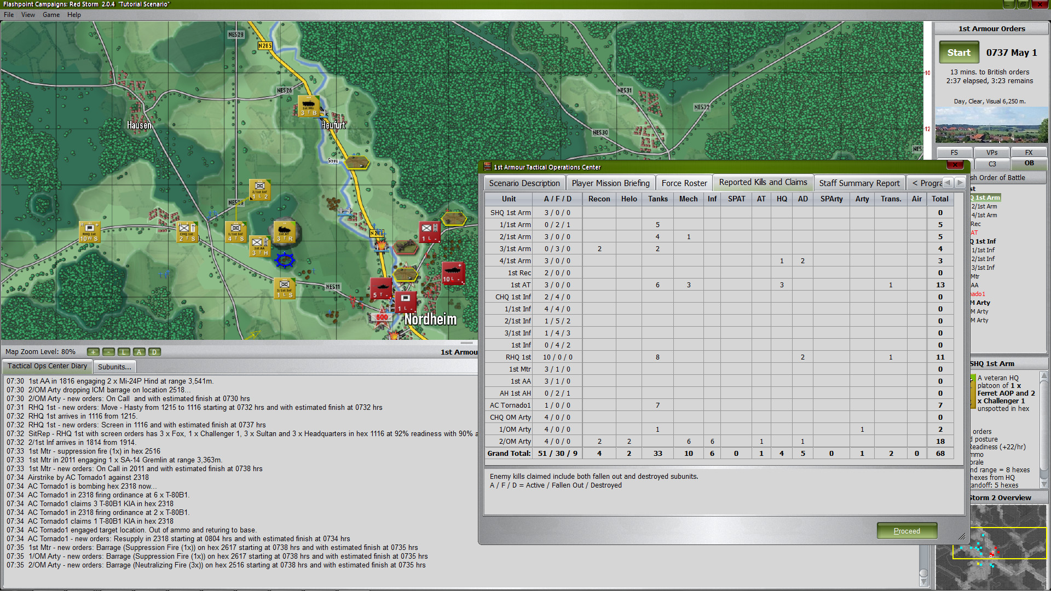Close the Tactical Operations Center dialog
This screenshot has width=1051, height=591.
click(x=955, y=165)
